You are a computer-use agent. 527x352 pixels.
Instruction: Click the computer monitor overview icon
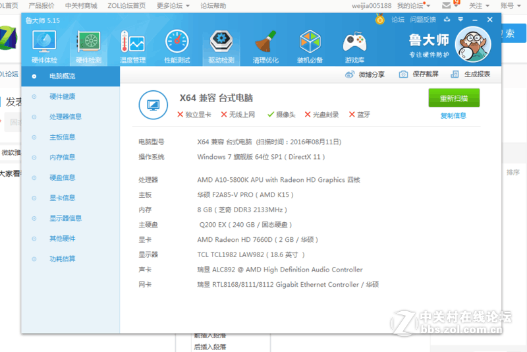click(153, 105)
